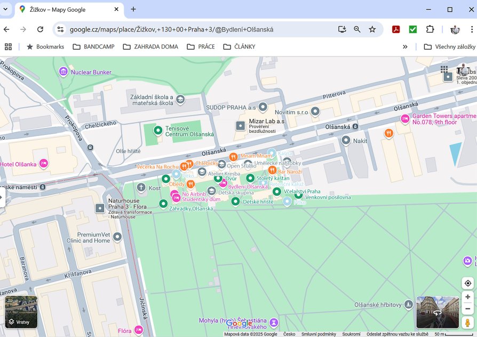Zoom in on the map

(468, 296)
